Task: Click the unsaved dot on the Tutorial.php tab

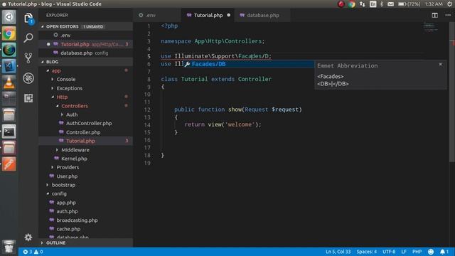Action: pyautogui.click(x=229, y=15)
